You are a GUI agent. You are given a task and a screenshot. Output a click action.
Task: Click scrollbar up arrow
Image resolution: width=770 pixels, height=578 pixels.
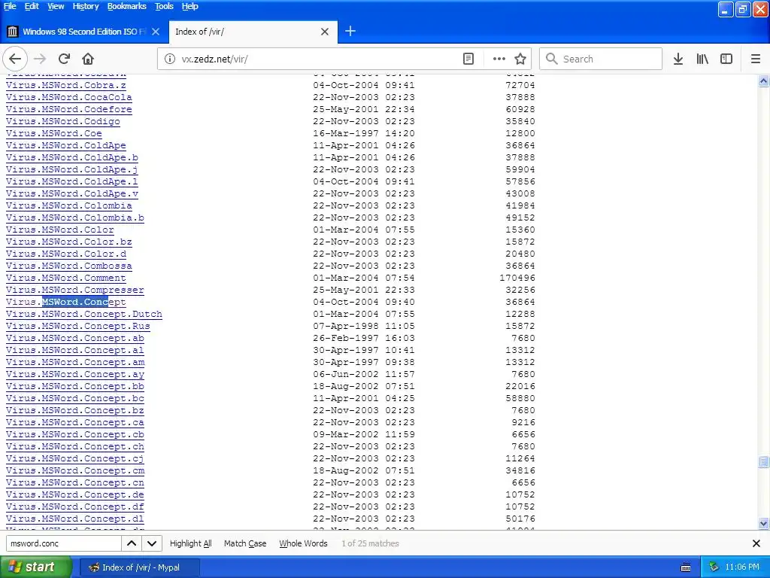pos(764,81)
